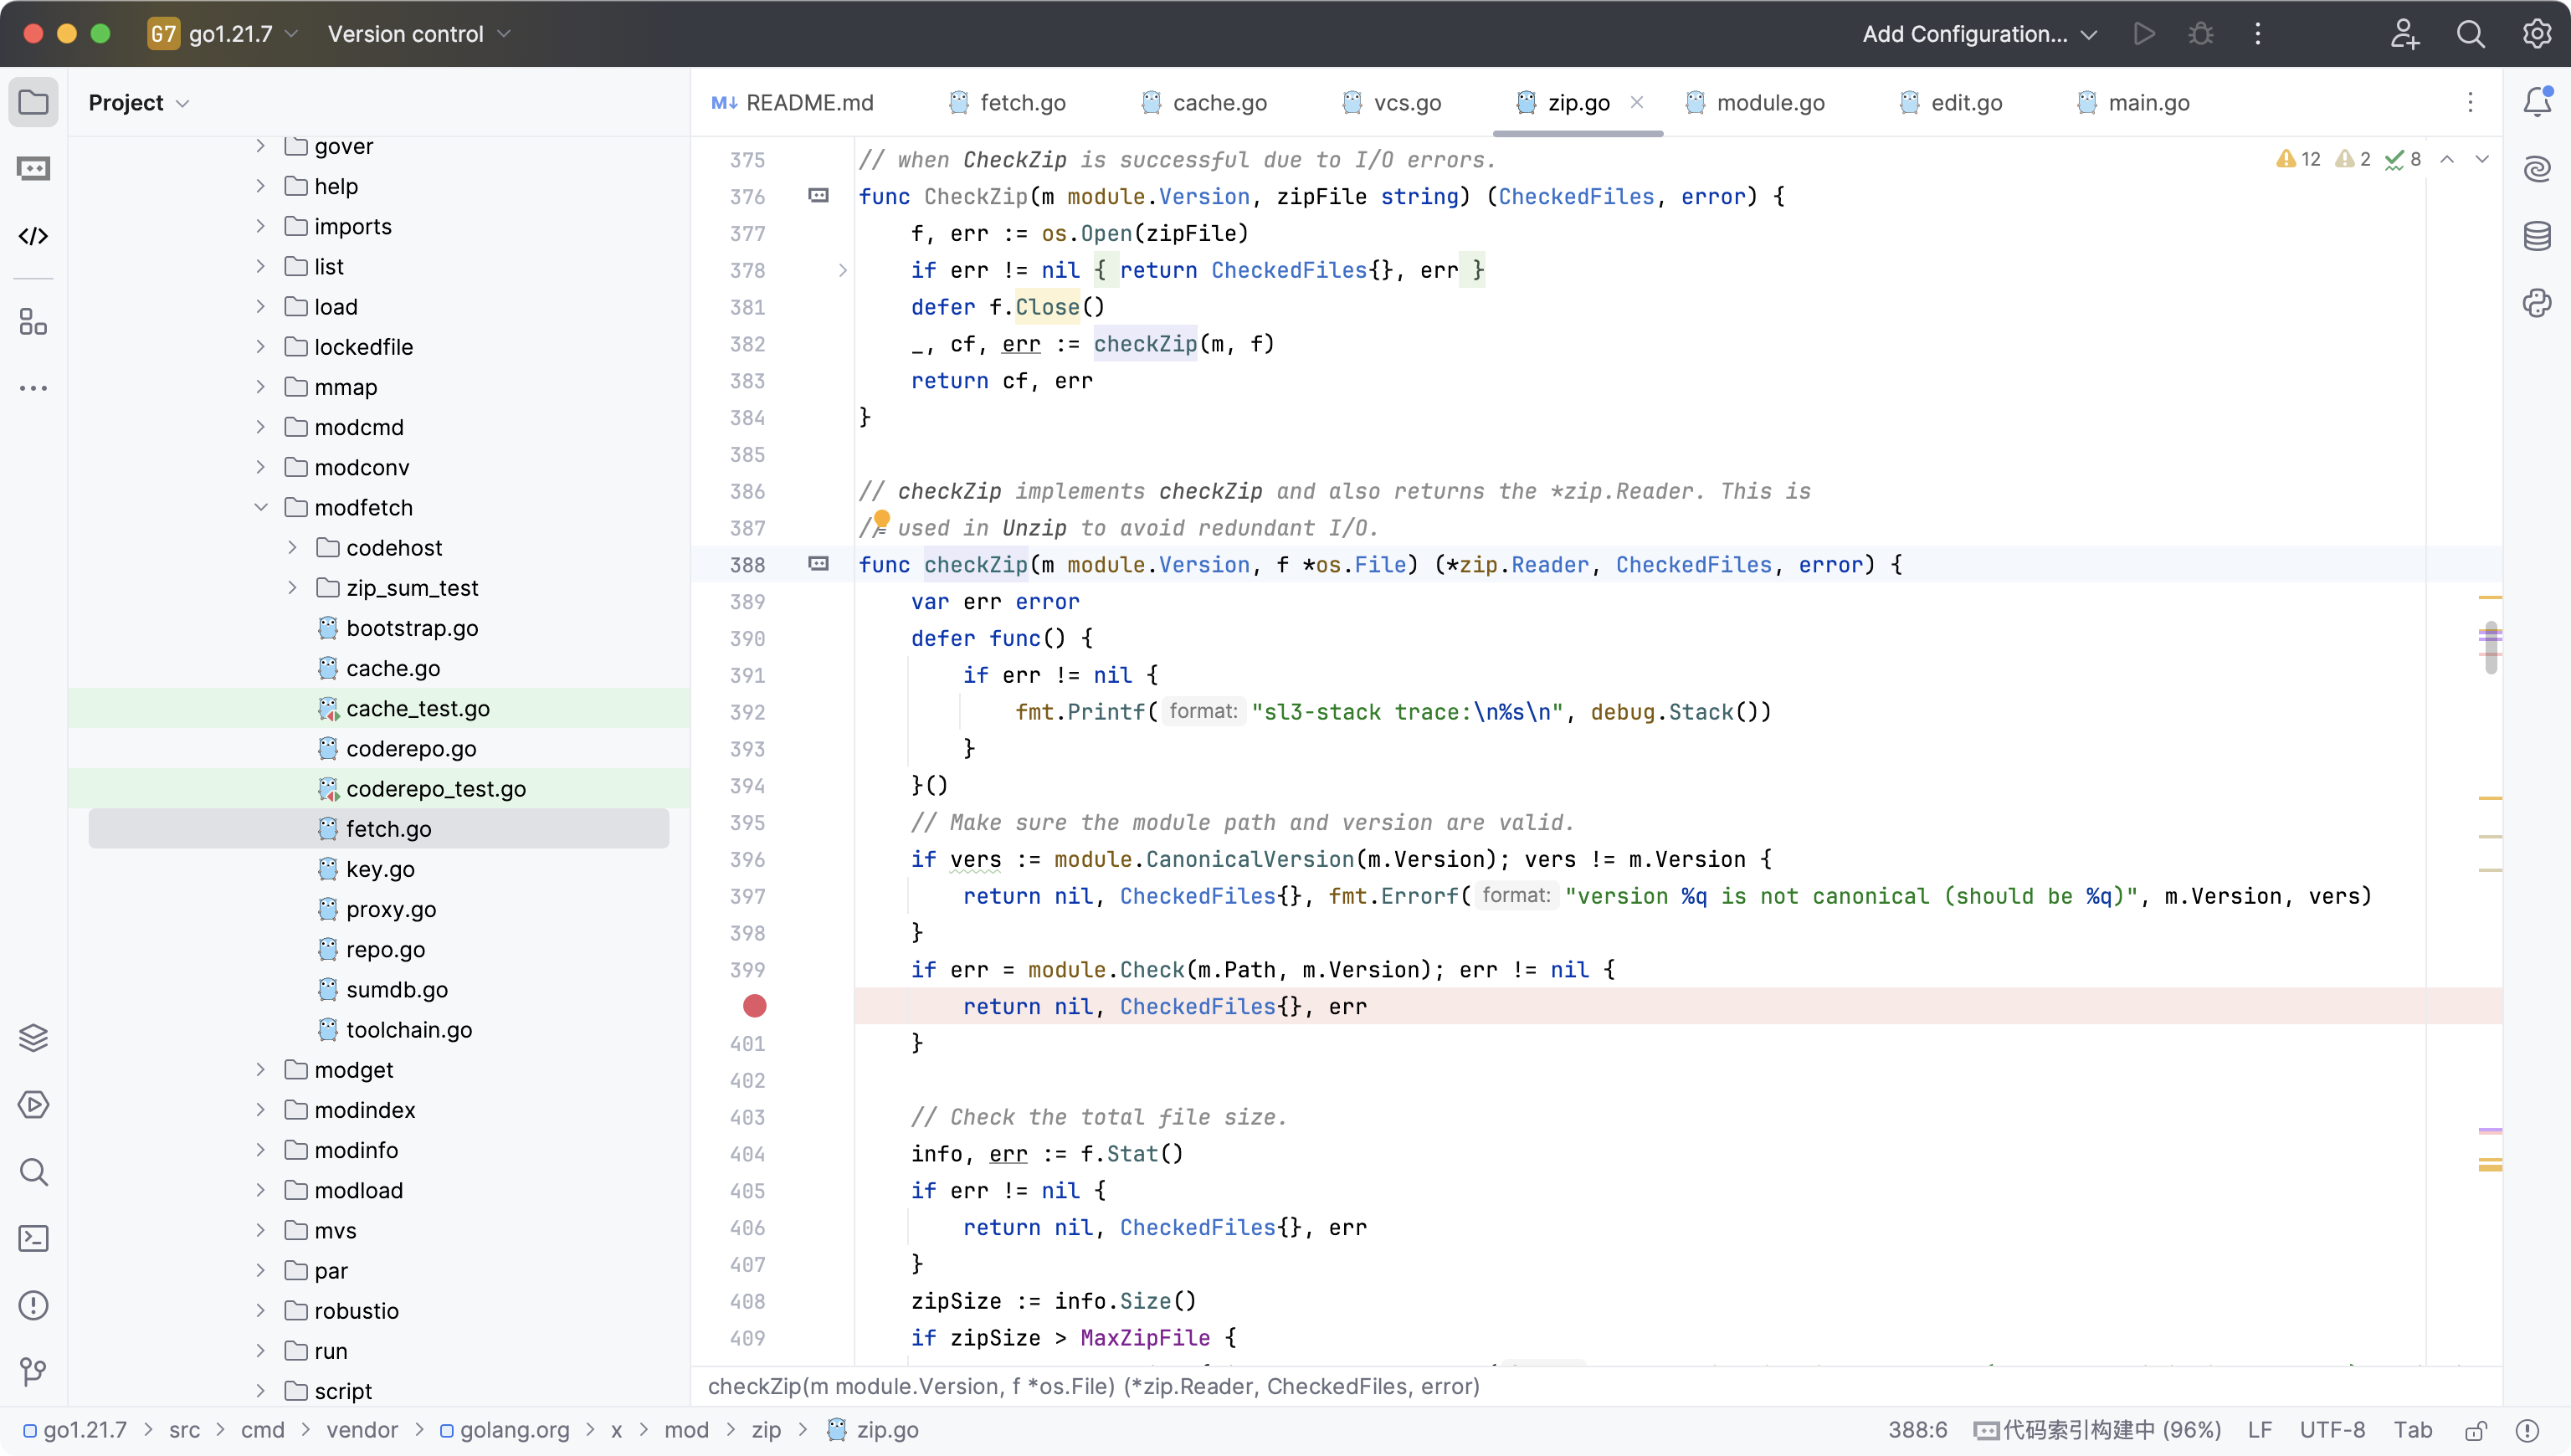Toggle the read-only lock in status bar

click(x=2477, y=1431)
